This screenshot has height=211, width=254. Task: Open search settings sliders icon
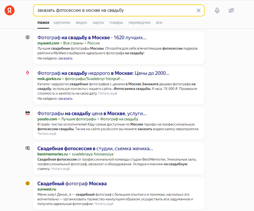coord(231,11)
